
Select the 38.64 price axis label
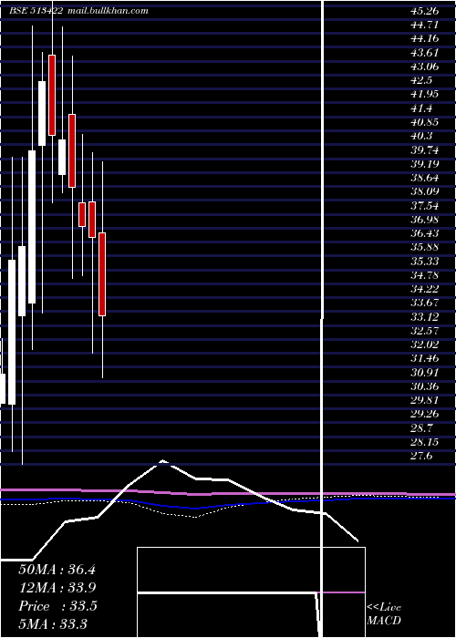coord(424,178)
